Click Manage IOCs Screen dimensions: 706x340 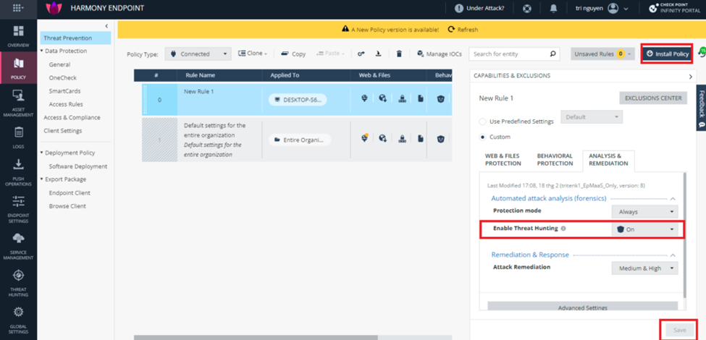(440, 54)
